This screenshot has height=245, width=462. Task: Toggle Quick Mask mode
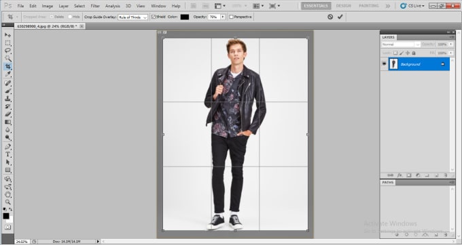click(x=7, y=227)
